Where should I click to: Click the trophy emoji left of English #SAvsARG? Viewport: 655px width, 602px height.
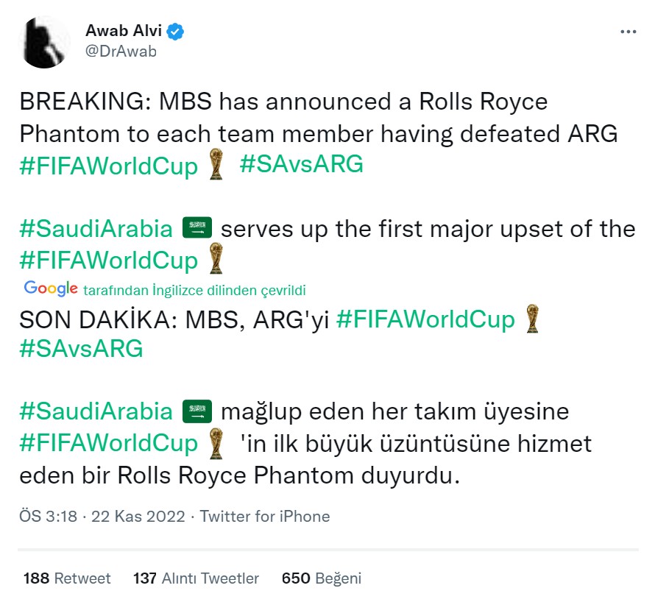coord(216,166)
